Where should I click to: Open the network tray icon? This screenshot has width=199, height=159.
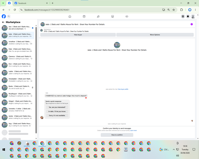[178, 149]
